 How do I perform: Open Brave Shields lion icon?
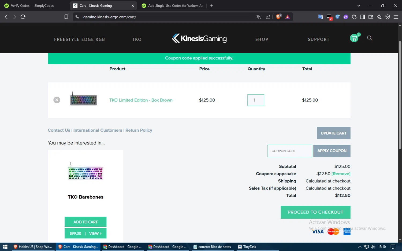tap(278, 17)
